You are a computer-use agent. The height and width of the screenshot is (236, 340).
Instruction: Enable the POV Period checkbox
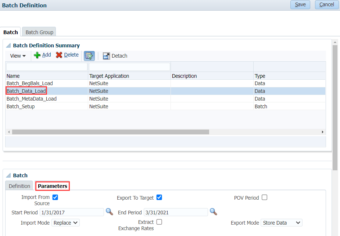coord(264,197)
